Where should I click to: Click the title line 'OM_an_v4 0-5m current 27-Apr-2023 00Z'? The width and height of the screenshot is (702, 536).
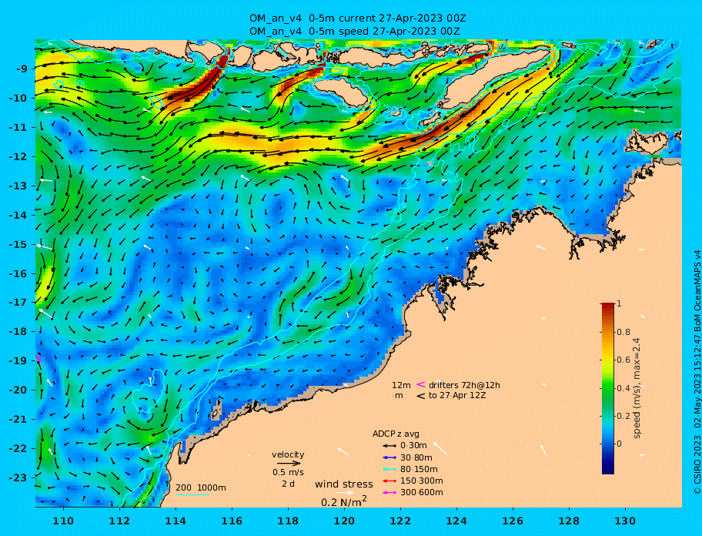click(358, 18)
